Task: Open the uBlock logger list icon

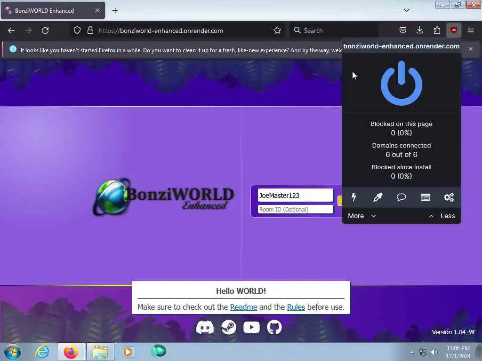Action: (425, 197)
